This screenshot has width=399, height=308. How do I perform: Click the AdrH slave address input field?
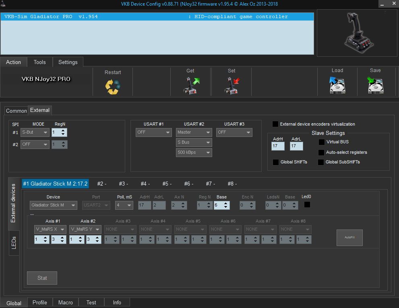pos(278,146)
